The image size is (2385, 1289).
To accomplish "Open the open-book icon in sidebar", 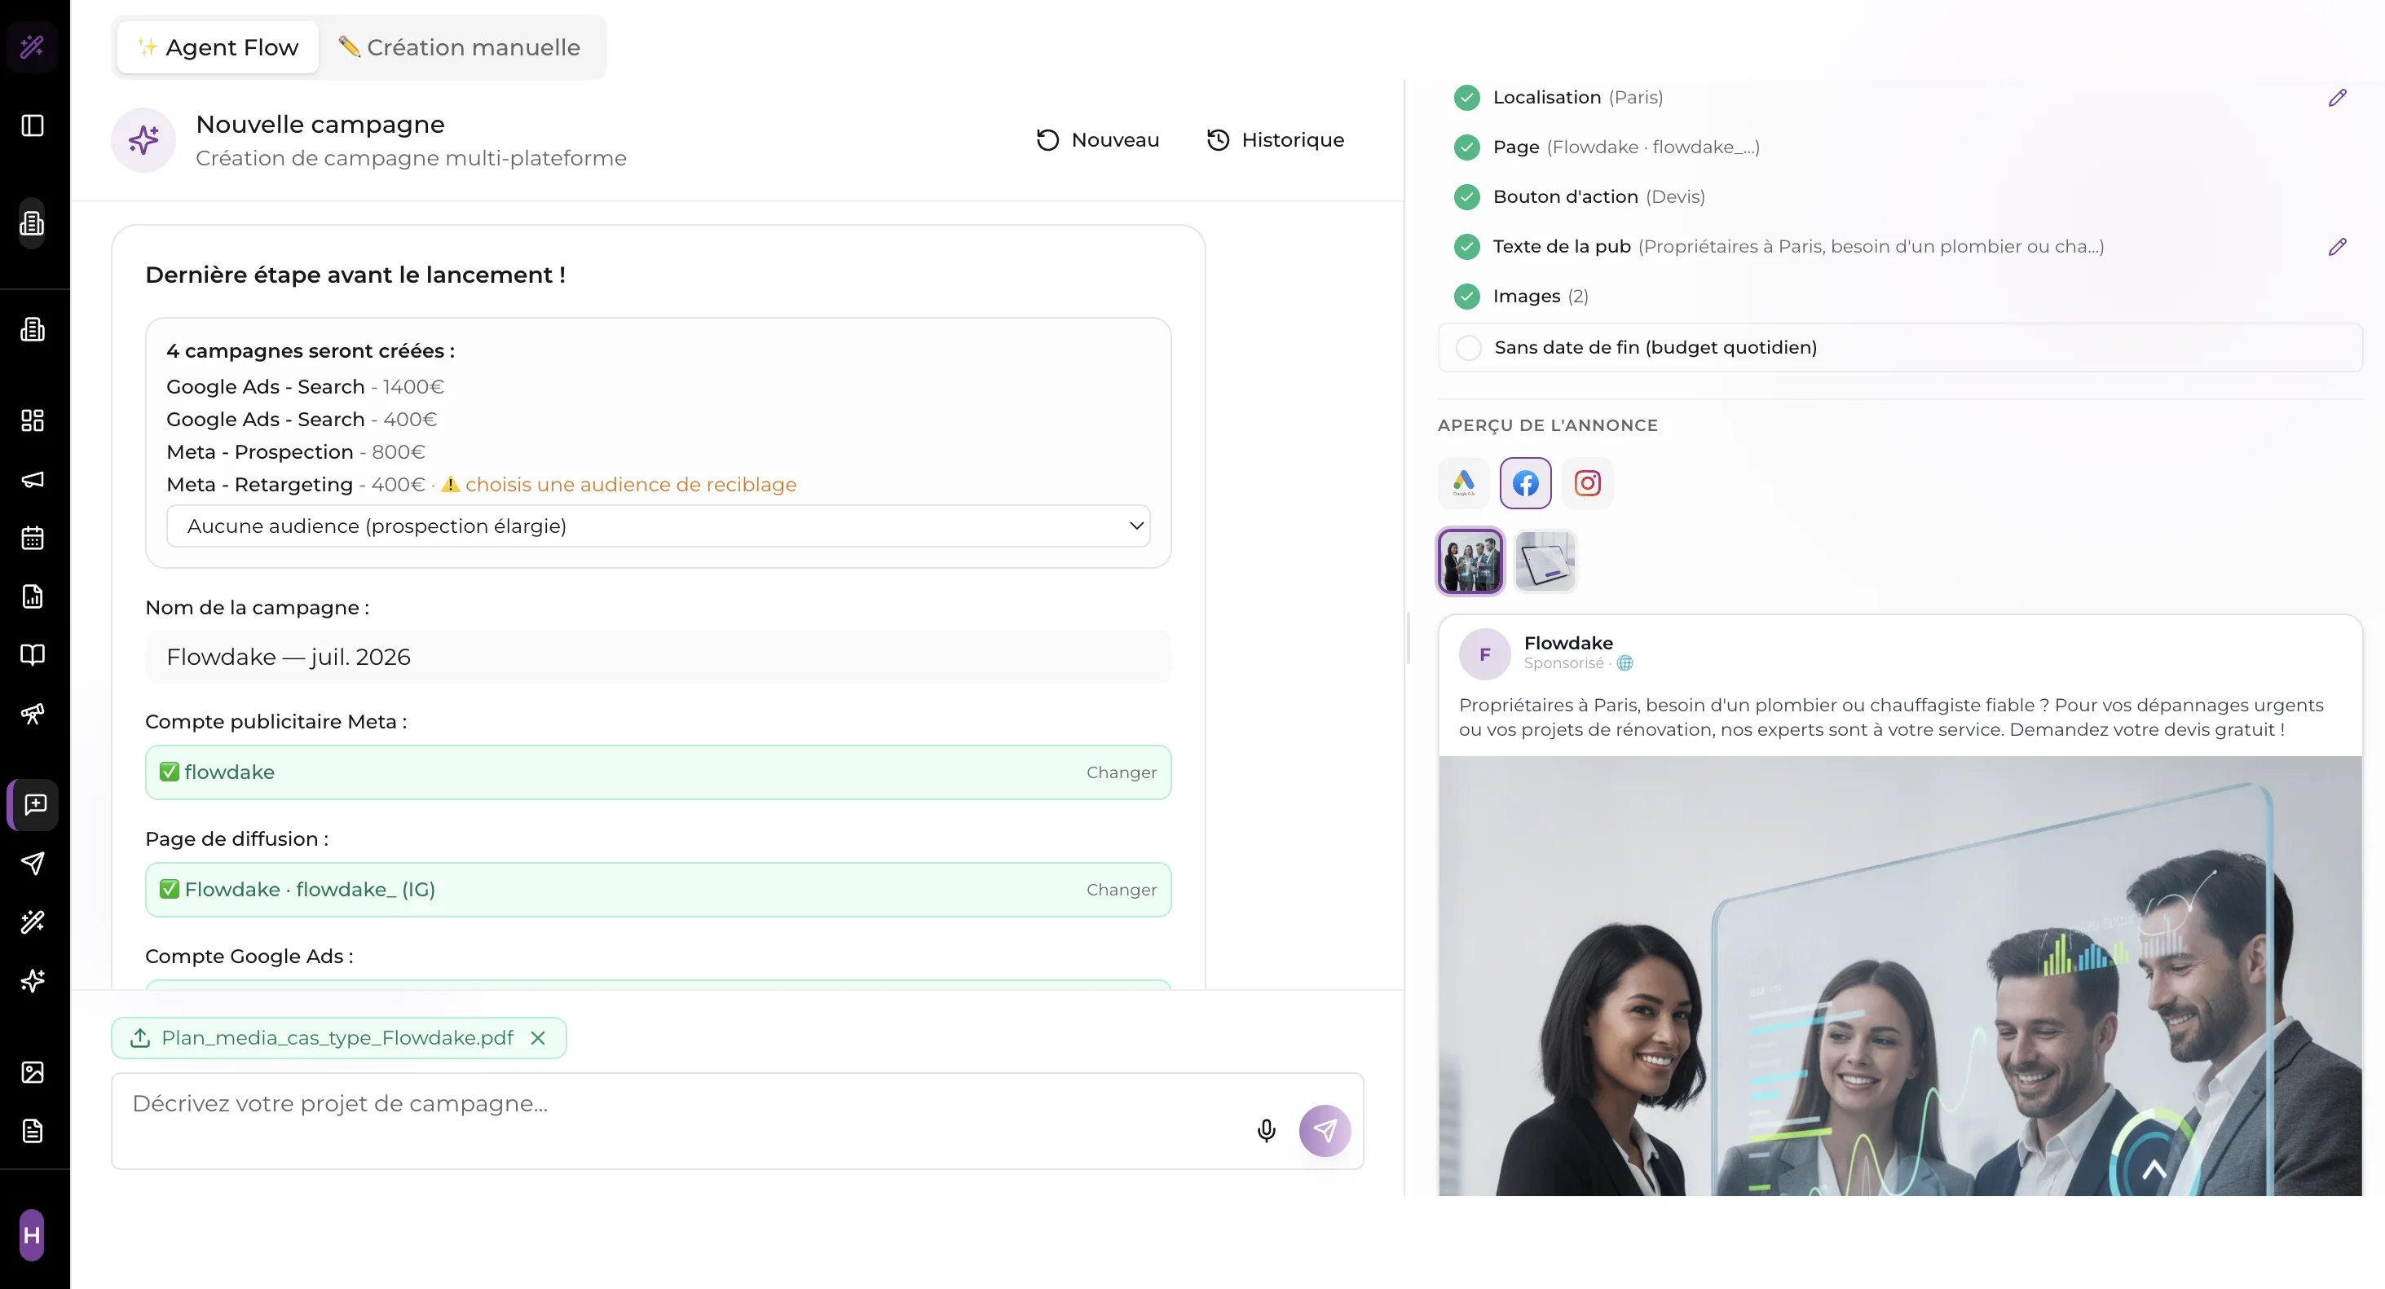I will click(x=33, y=655).
